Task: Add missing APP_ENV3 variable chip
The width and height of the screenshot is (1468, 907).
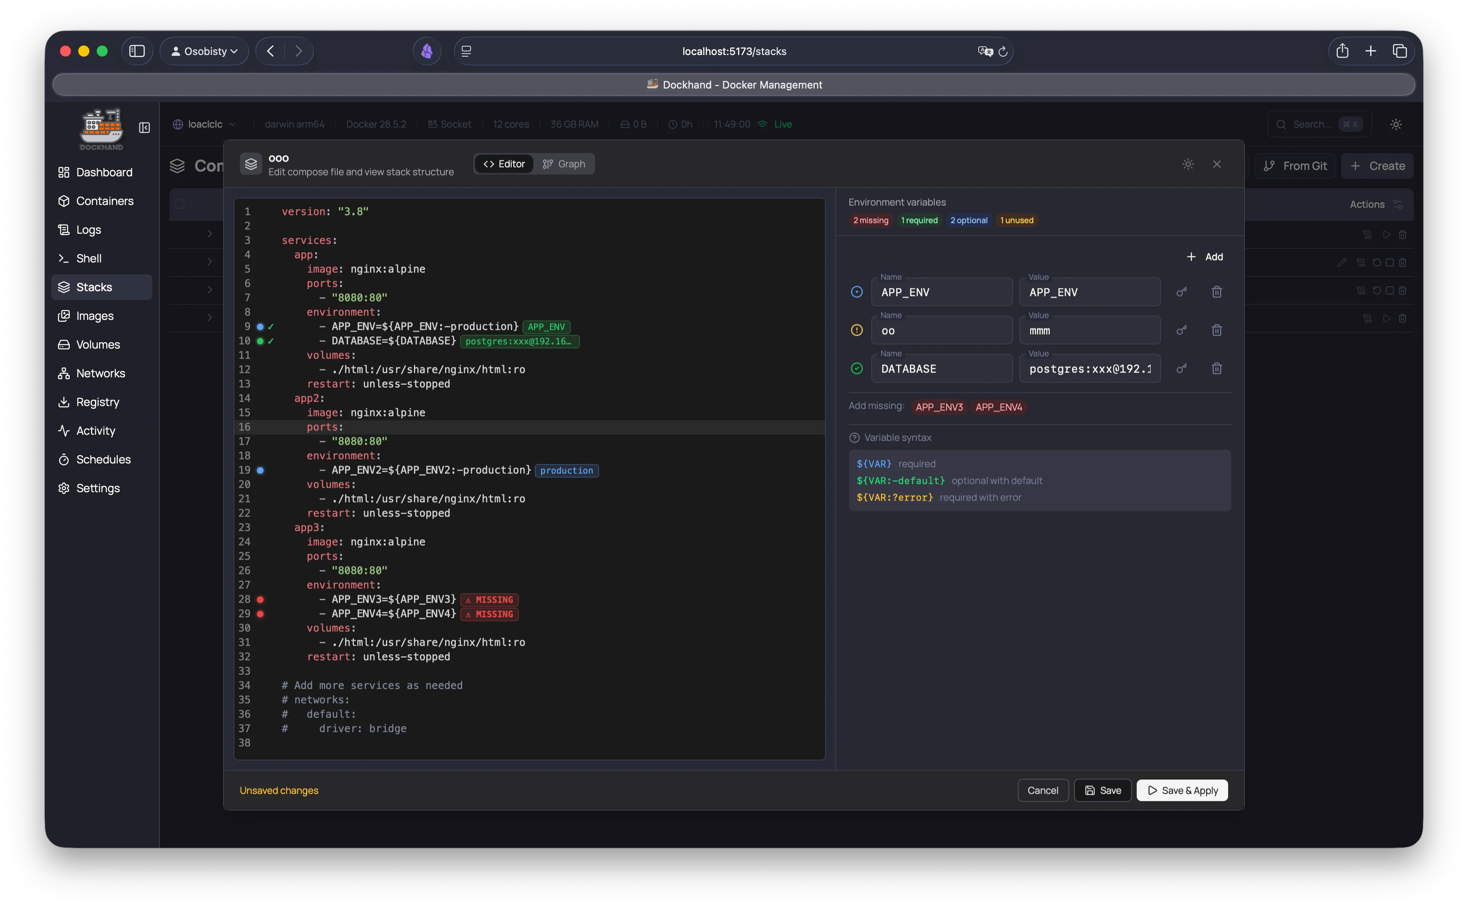Action: 939,407
